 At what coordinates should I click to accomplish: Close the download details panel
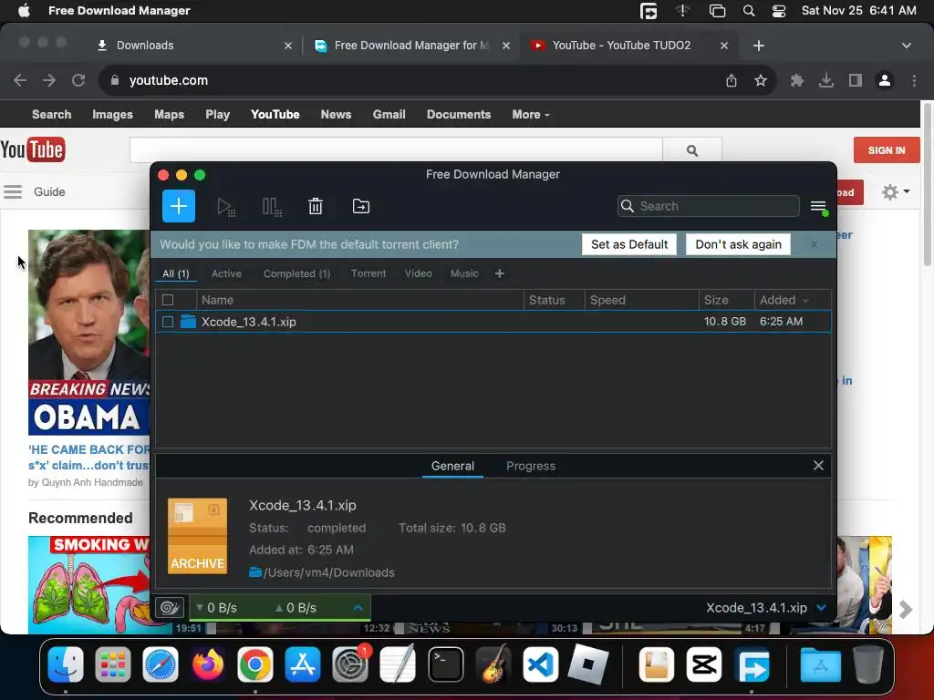[x=818, y=466]
